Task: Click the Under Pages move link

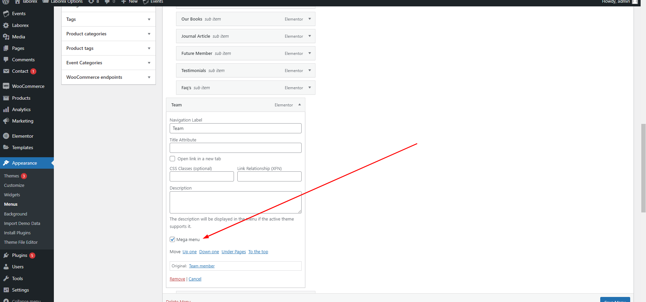Action: (x=234, y=251)
